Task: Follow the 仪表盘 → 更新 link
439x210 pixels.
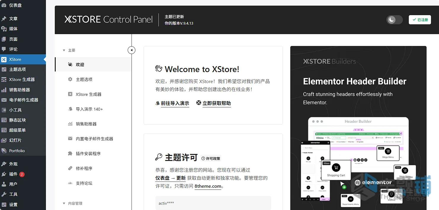Action: [x=171, y=178]
